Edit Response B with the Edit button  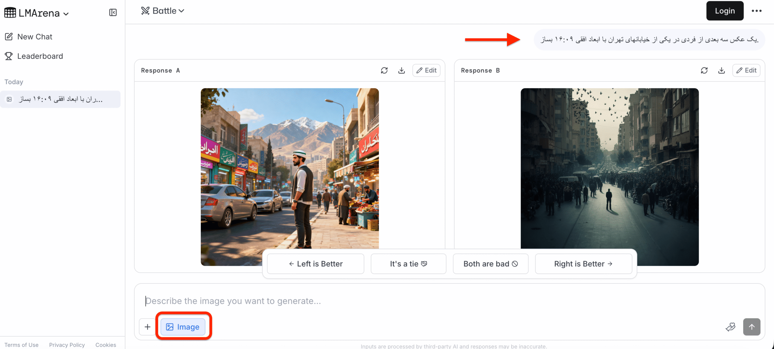click(x=746, y=70)
